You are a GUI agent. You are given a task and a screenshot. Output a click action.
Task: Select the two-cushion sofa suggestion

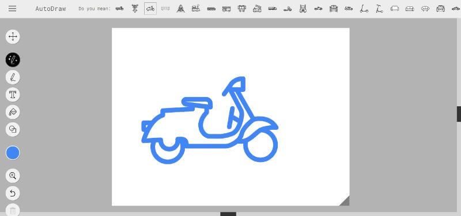coord(410,9)
